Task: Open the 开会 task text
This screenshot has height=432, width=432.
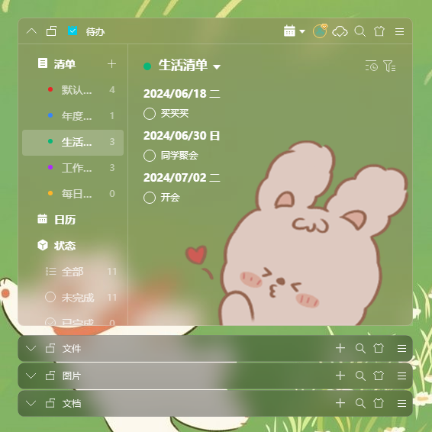Action: [x=170, y=198]
